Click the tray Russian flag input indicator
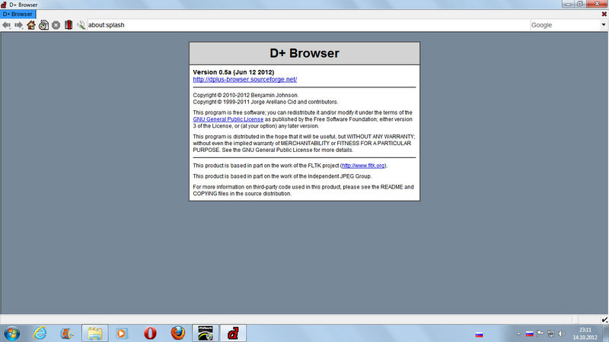The width and height of the screenshot is (609, 342). tap(529, 334)
